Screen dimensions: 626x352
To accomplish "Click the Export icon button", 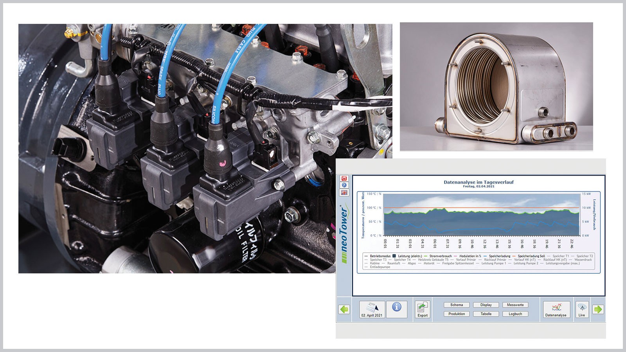I will [423, 309].
